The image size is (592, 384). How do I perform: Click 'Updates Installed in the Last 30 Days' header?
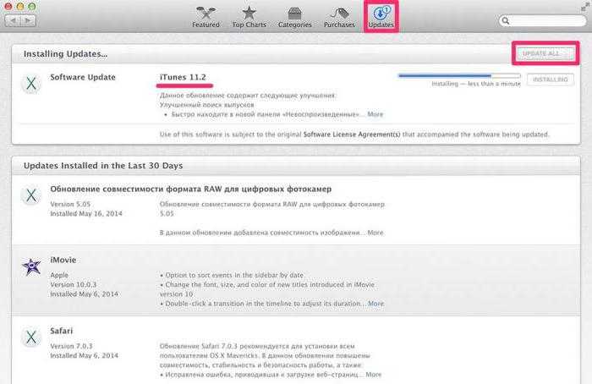103,166
